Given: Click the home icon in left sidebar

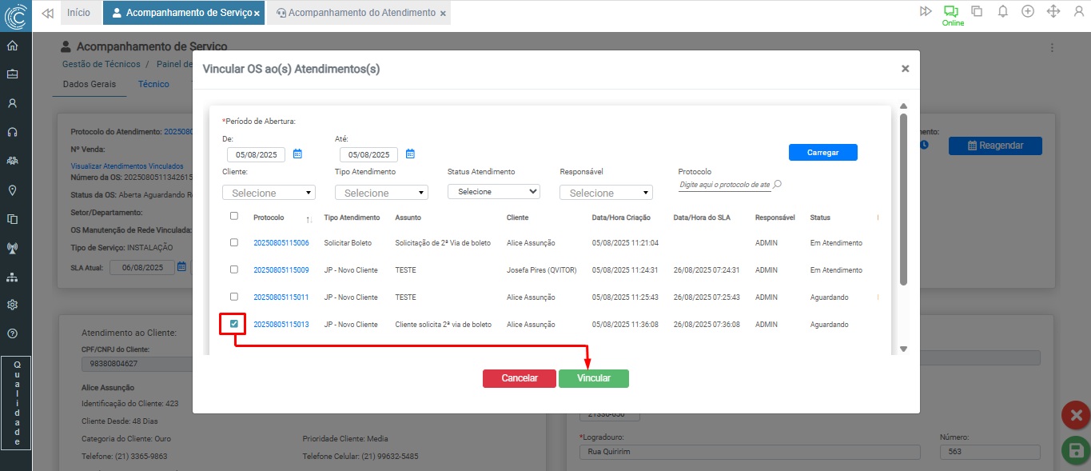Looking at the screenshot, I should click(12, 46).
